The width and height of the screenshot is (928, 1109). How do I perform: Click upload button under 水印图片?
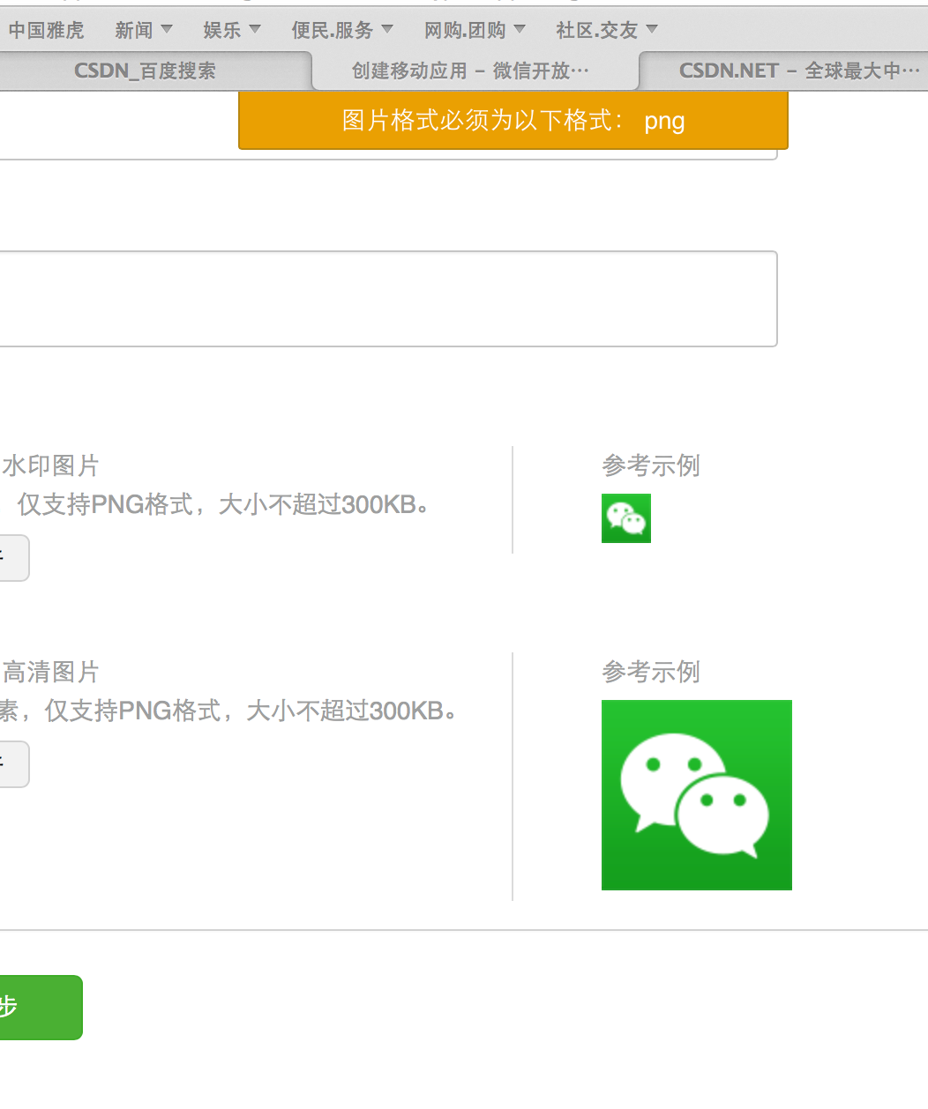click(14, 558)
